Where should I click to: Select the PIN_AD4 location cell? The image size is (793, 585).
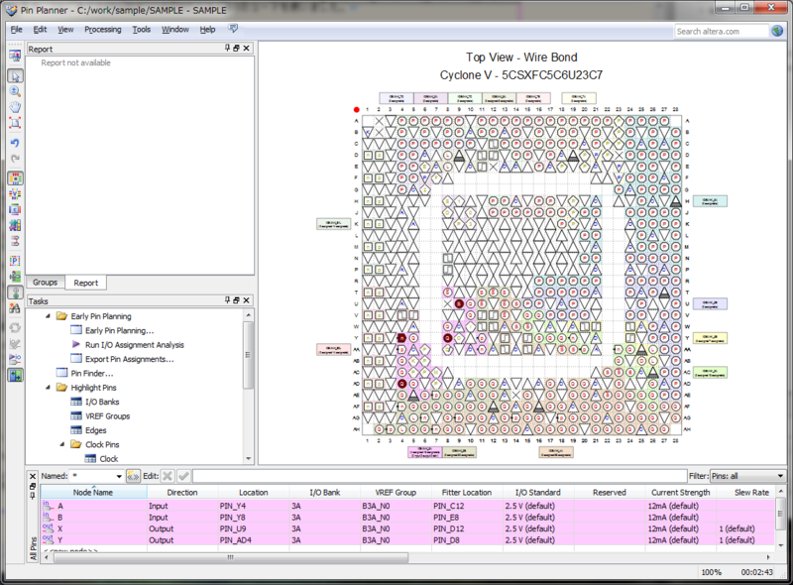point(254,540)
